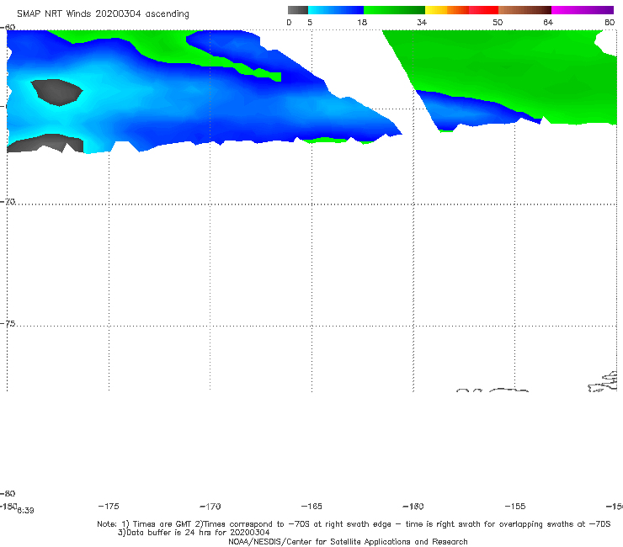
Task: Click the "-180" longitude axis label
Action: [x=8, y=506]
